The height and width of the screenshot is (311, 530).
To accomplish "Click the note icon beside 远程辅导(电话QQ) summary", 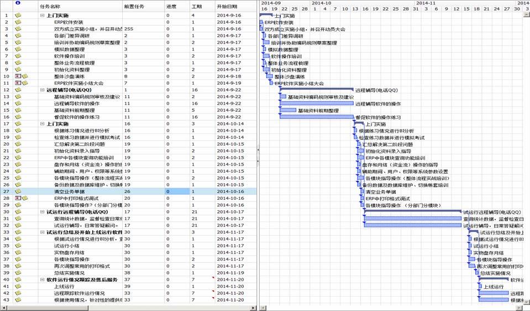I will 18,90.
